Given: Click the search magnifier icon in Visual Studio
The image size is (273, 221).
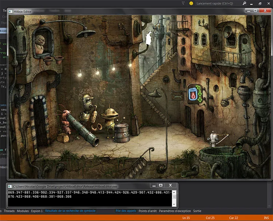Looking at the screenshot, I should point(245,3).
